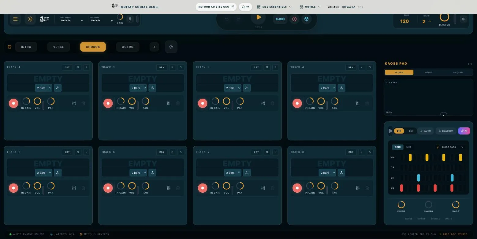The width and height of the screenshot is (477, 239).
Task: Click the Glitch button
Action: [280, 19]
